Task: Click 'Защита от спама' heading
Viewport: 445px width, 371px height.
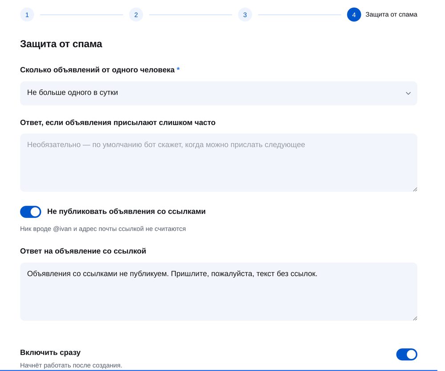Action: [61, 44]
